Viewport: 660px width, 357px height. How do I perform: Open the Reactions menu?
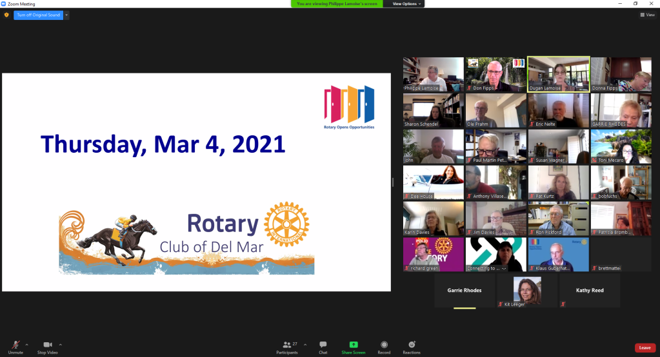coord(412,345)
